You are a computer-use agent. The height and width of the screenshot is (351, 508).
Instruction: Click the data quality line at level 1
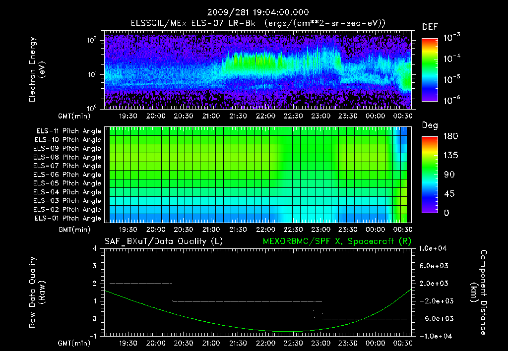pos(247,301)
